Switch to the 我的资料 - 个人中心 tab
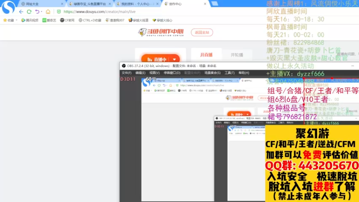The width and height of the screenshot is (359, 202). pyautogui.click(x=137, y=4)
